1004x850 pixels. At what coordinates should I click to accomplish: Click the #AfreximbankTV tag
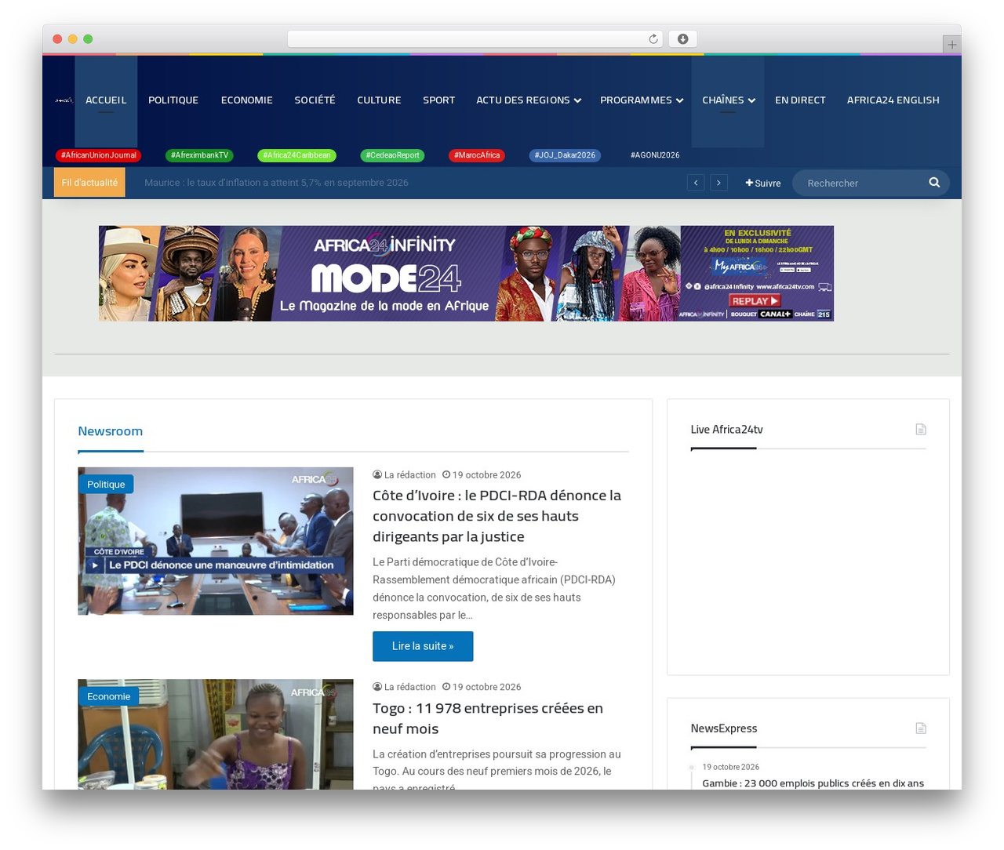tap(200, 155)
